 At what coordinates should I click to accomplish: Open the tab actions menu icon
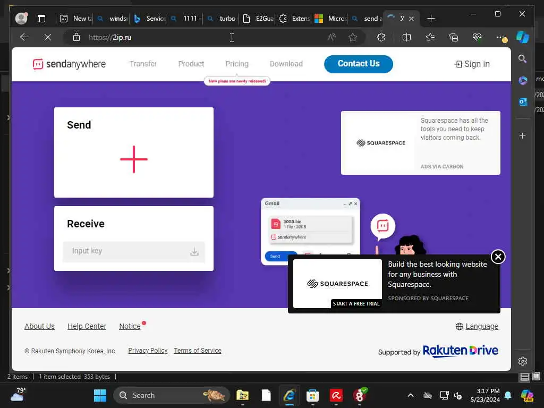click(x=41, y=19)
